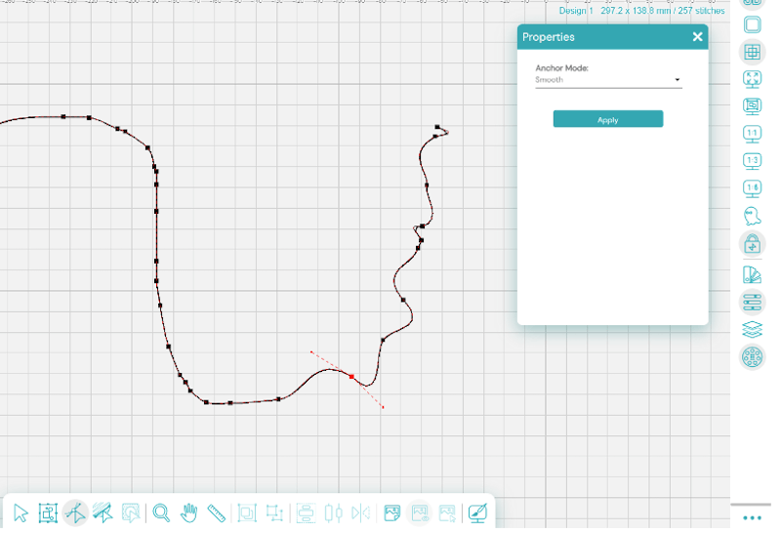The image size is (781, 533).
Task: Click the Design 1 size status text
Action: click(x=641, y=11)
